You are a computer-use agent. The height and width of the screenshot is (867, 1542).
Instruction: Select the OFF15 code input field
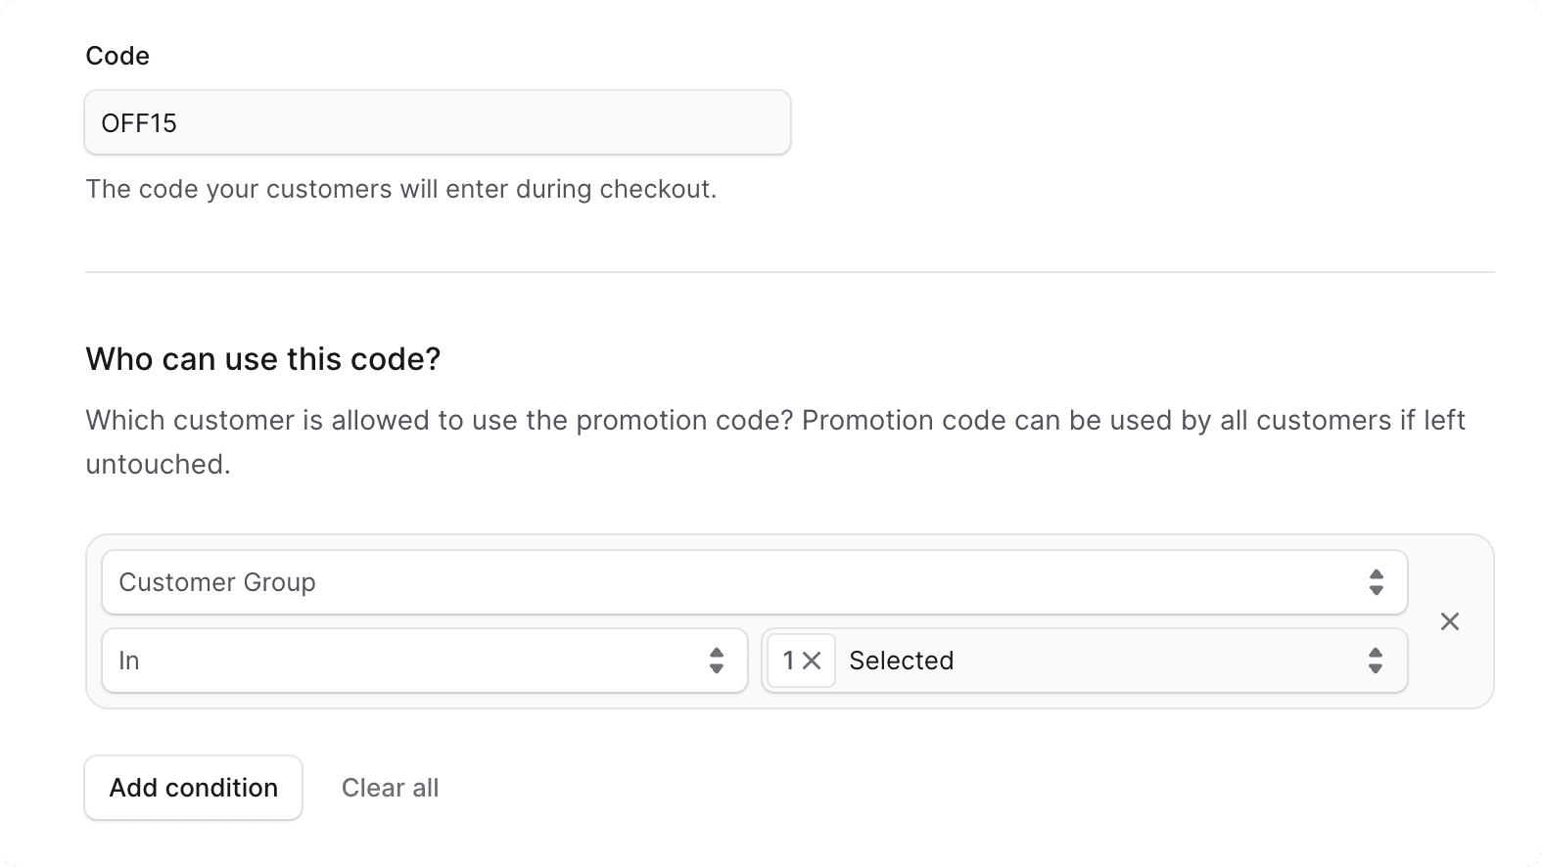[437, 122]
